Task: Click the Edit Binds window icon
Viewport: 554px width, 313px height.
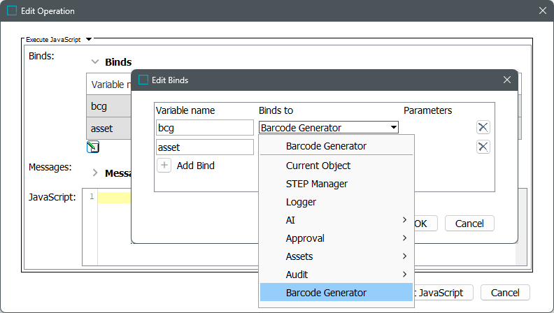Action: click(x=143, y=80)
